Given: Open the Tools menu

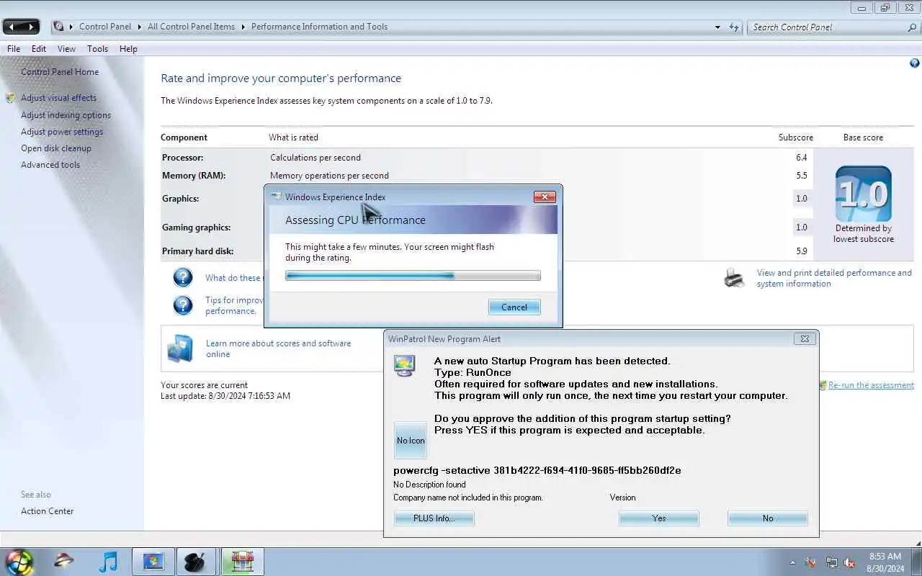Looking at the screenshot, I should (97, 49).
